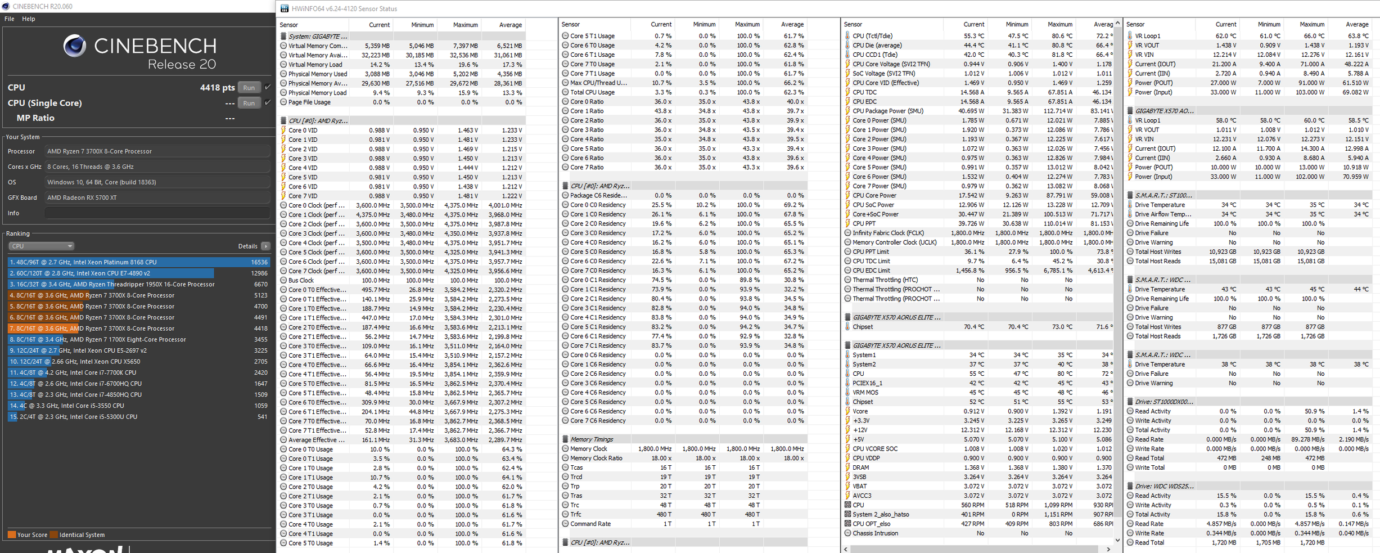Click the thermometer icon beside CPU (Tctl/Tdie)
1380x553 pixels.
tap(847, 35)
